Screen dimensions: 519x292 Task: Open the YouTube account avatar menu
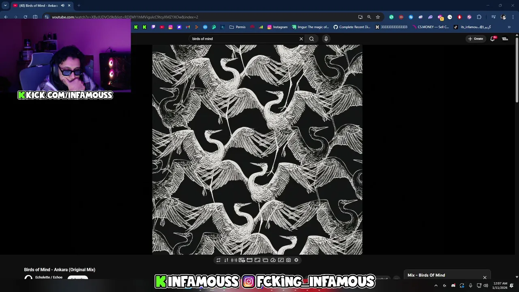(x=505, y=39)
